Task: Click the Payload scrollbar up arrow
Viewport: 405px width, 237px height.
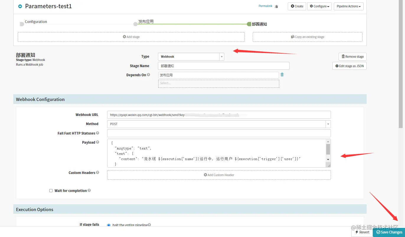Action: click(328, 142)
